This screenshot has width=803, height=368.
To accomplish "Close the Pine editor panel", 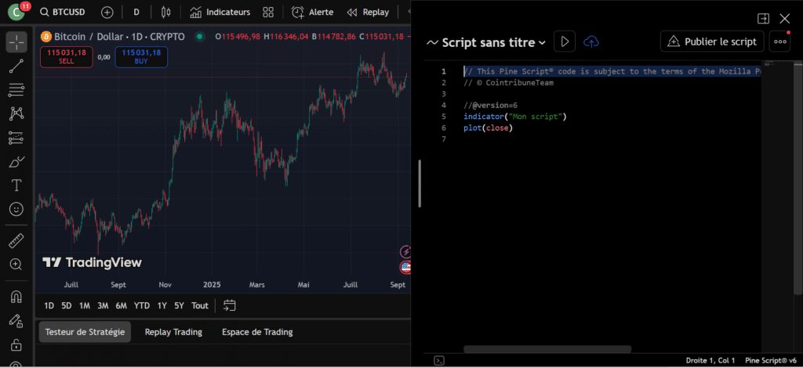I will coord(784,19).
